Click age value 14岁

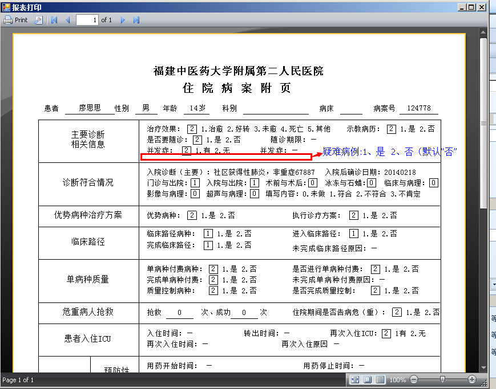point(197,108)
